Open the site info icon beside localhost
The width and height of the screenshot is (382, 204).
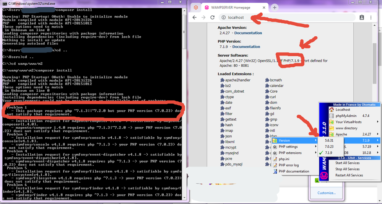[x=223, y=18]
